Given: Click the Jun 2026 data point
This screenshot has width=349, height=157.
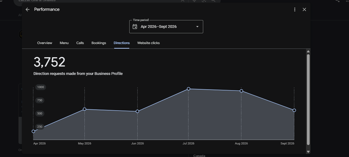Looking at the screenshot, I should coord(137,111).
